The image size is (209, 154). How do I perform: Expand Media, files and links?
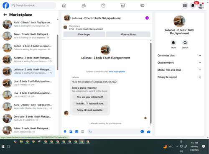(x=179, y=70)
